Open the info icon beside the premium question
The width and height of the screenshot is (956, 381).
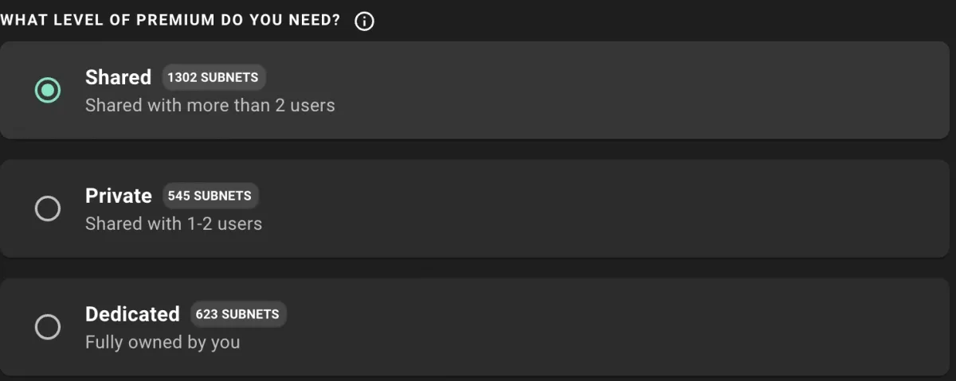coord(364,21)
